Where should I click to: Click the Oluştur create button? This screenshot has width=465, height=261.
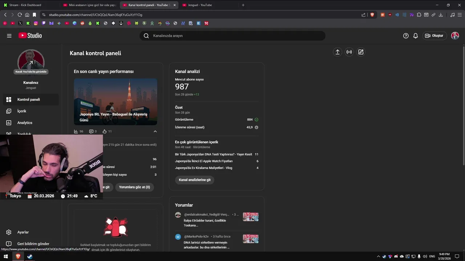pyautogui.click(x=434, y=36)
